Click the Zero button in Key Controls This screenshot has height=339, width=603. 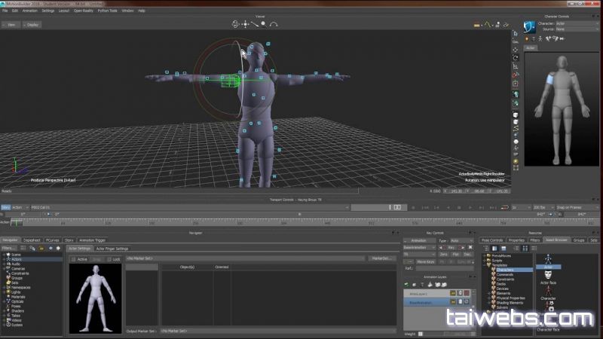444,254
